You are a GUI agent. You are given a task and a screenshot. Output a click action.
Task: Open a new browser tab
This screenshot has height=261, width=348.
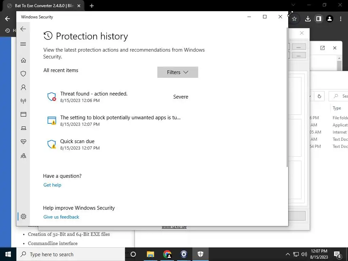click(x=91, y=6)
